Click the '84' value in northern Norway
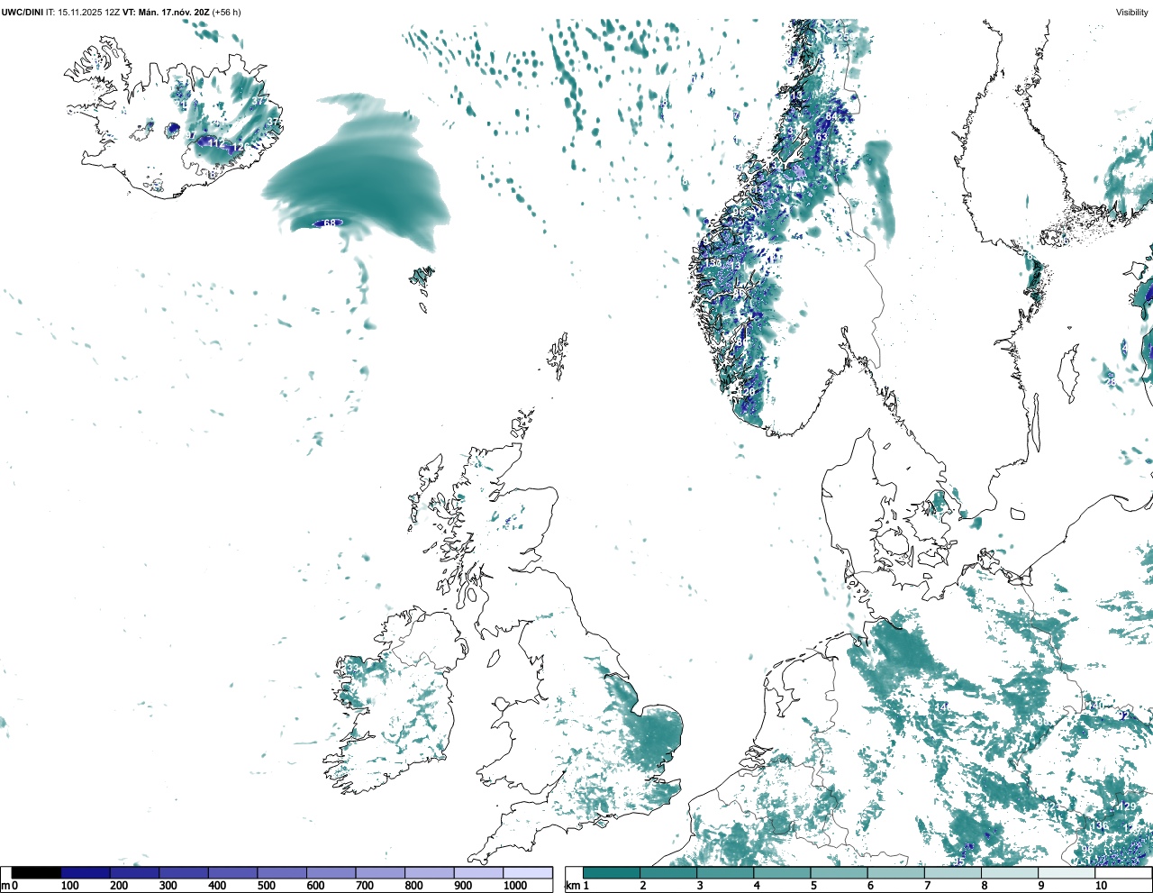The image size is (1153, 893). (831, 117)
